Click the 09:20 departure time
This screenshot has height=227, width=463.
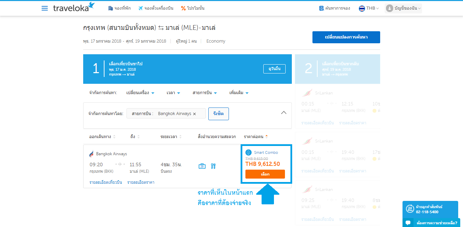tap(96, 164)
